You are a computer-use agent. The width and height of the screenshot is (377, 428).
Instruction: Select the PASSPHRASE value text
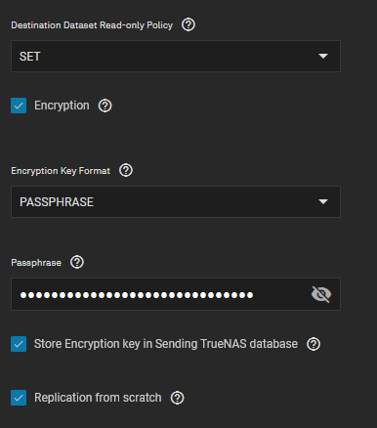tap(57, 202)
